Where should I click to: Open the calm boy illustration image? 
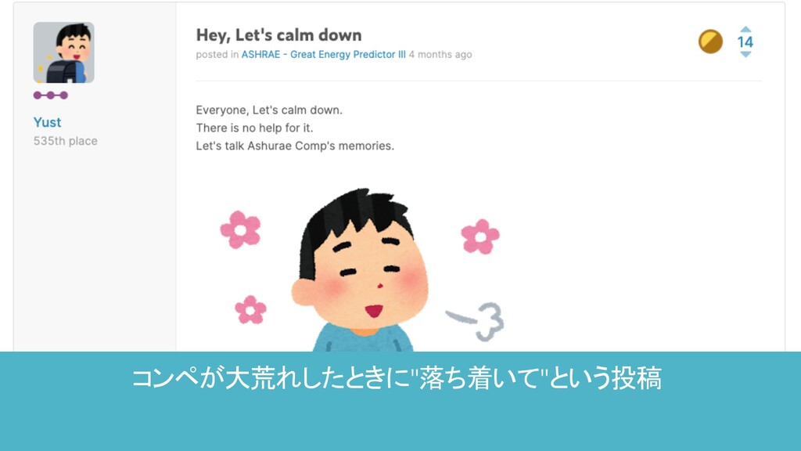click(x=361, y=269)
